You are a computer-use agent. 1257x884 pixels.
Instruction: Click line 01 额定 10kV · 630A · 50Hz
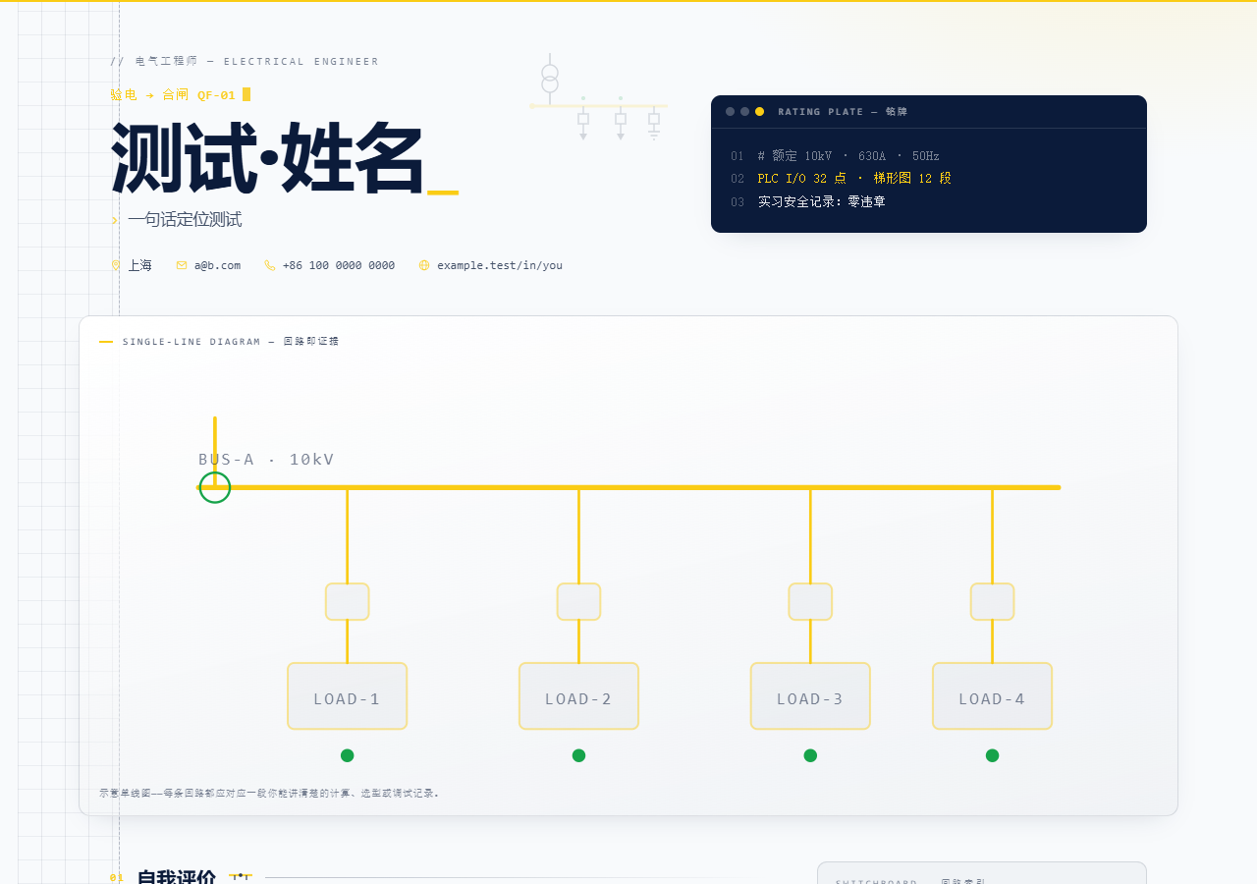848,156
